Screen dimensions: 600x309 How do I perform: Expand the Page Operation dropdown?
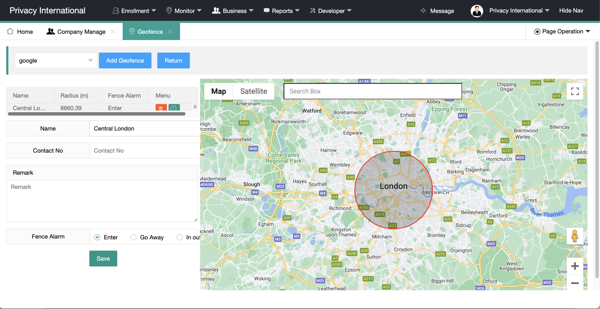pyautogui.click(x=562, y=32)
